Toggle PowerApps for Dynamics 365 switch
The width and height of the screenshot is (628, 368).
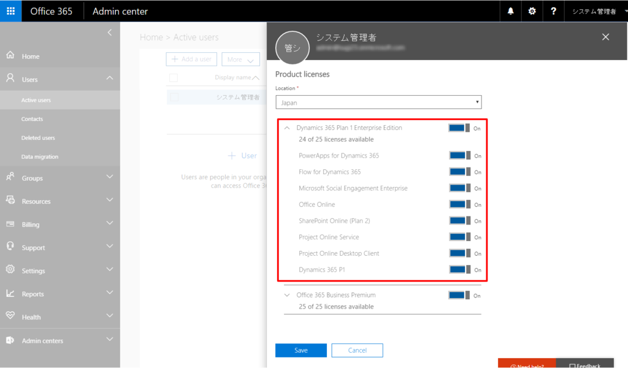click(460, 155)
